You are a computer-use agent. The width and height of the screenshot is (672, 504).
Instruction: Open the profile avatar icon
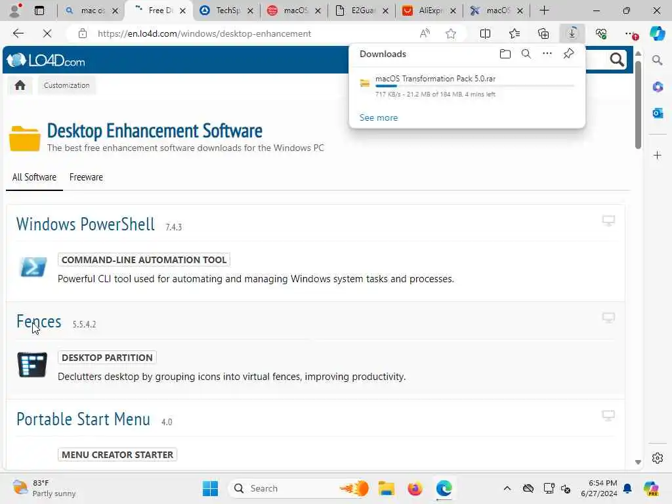[14, 10]
